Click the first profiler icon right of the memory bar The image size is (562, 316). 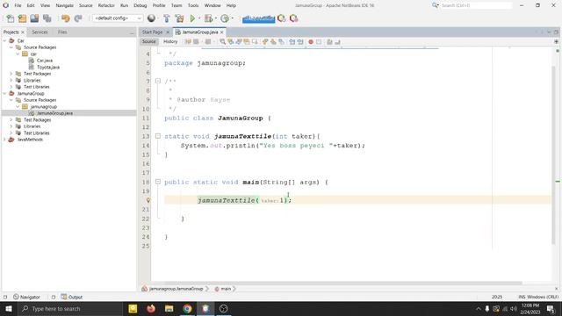pyautogui.click(x=282, y=18)
